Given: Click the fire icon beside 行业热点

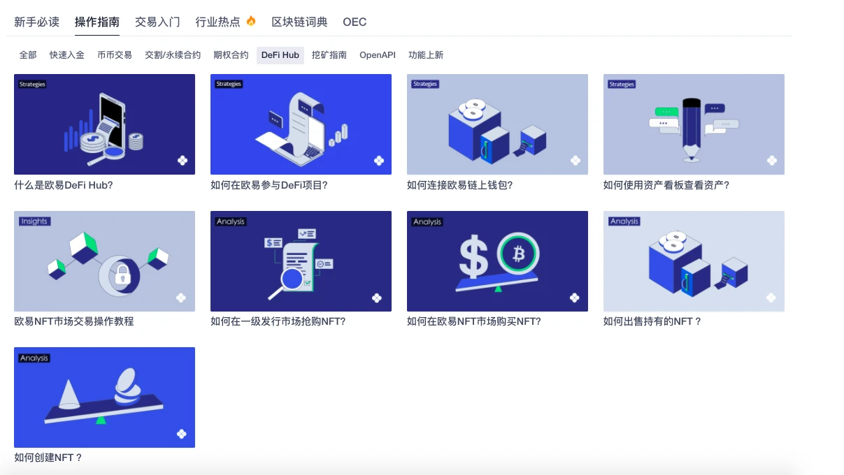Looking at the screenshot, I should pos(251,21).
